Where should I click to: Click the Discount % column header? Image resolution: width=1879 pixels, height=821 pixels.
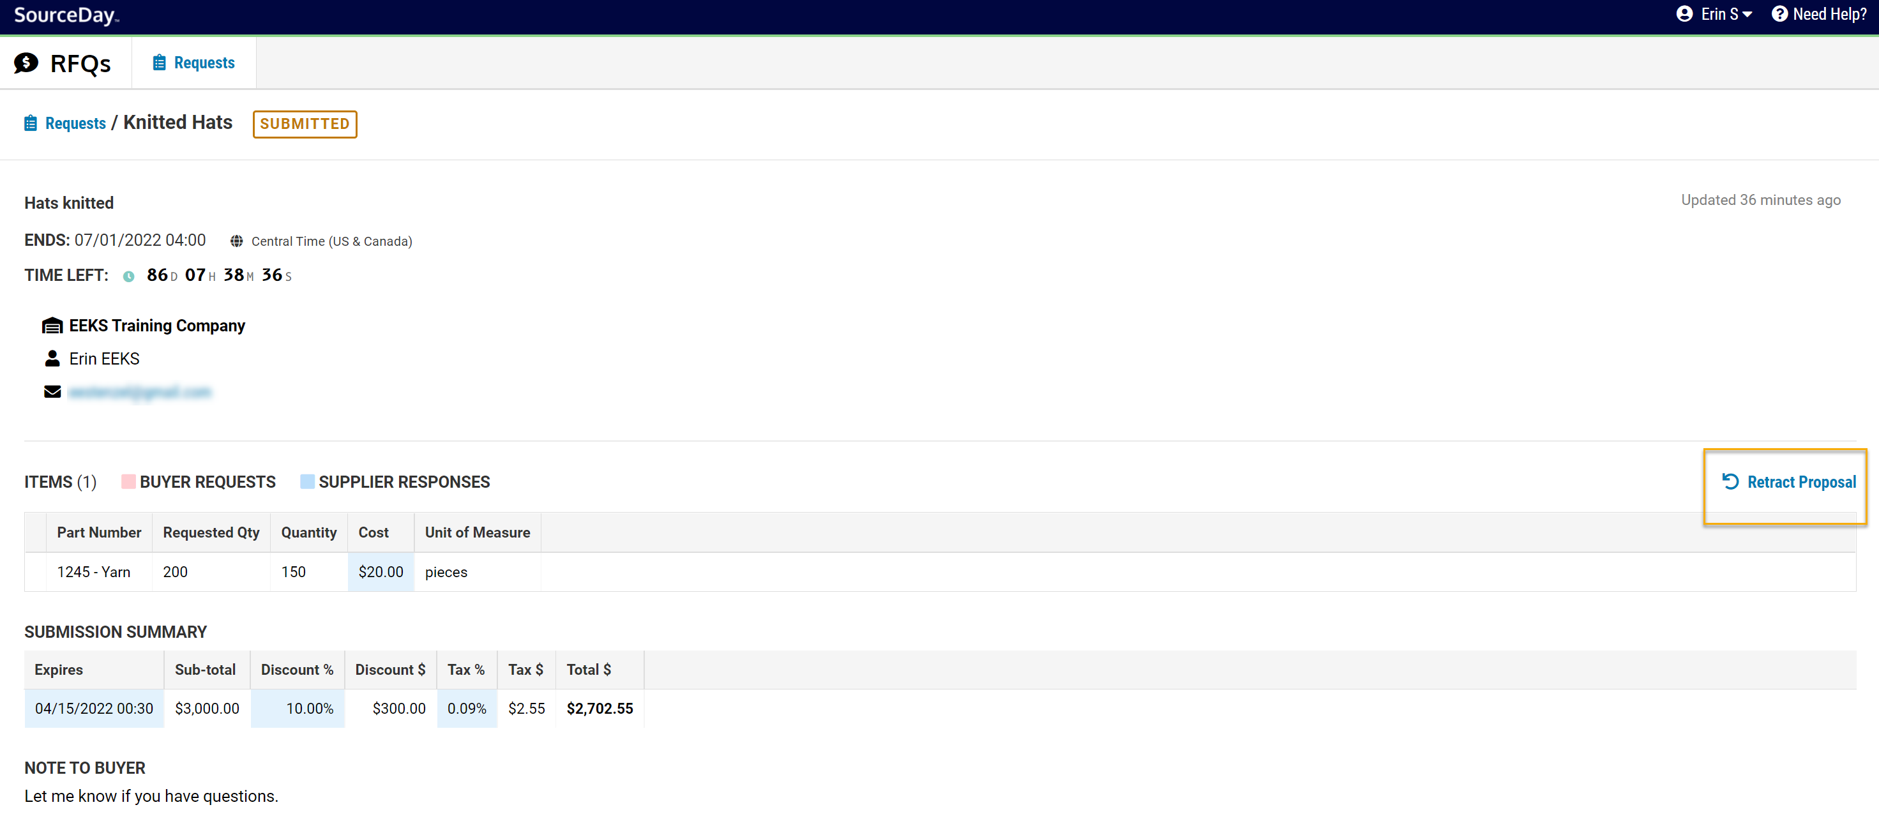pos(297,669)
